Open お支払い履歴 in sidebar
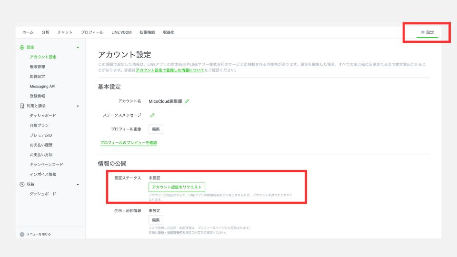Screen dimensions: 457x257 [x=41, y=145]
